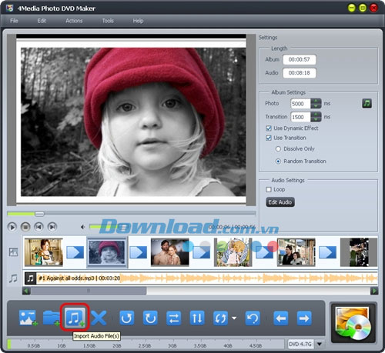
Task: Open the Actions menu
Action: click(x=74, y=21)
